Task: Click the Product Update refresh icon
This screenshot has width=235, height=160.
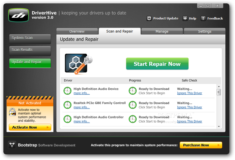Action: [x=149, y=18]
